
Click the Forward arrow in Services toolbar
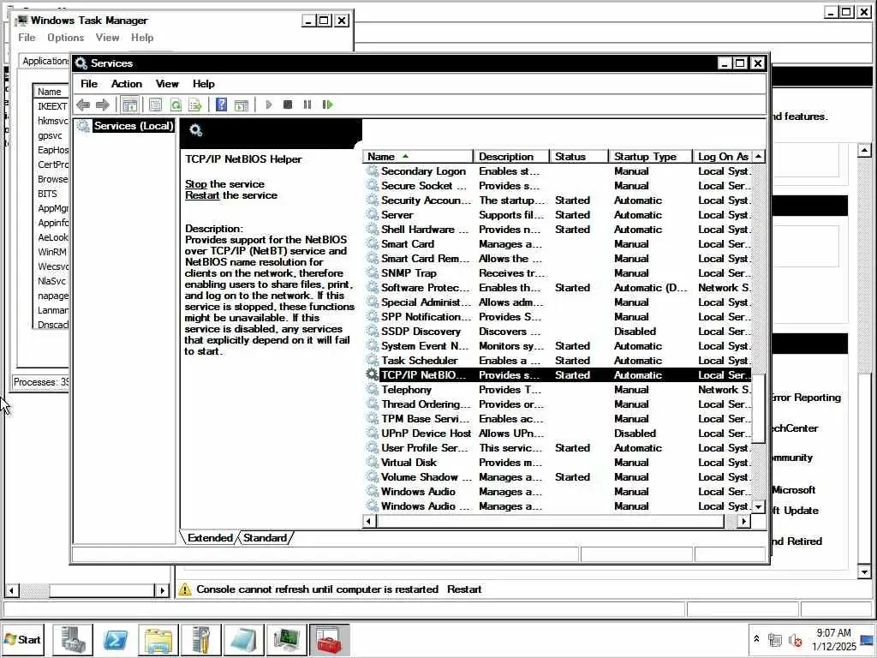click(x=103, y=105)
